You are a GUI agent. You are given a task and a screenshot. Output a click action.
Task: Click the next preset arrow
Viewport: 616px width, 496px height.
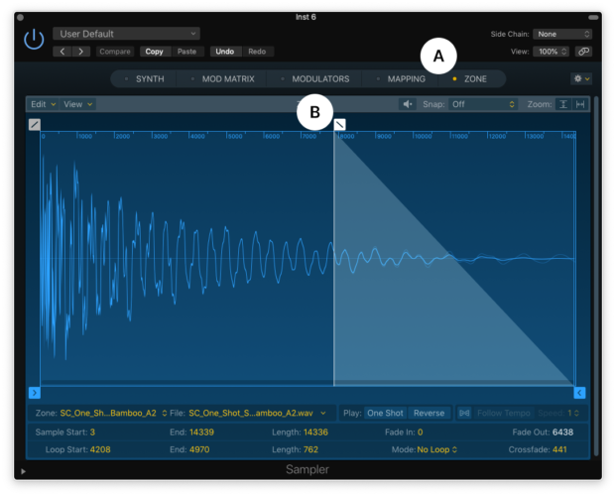click(x=82, y=51)
